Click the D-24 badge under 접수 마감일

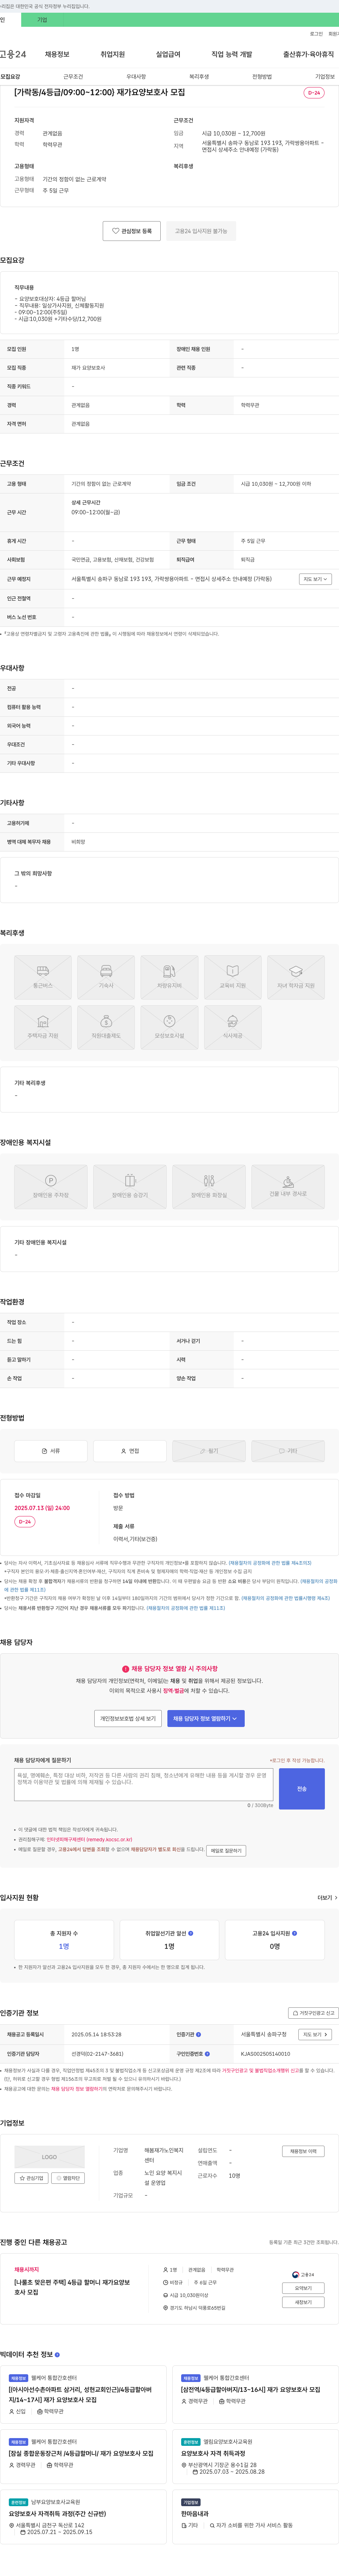pyautogui.click(x=25, y=1522)
